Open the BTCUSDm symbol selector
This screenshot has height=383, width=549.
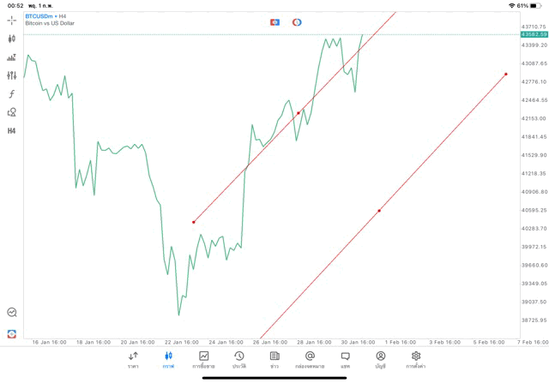click(49, 16)
